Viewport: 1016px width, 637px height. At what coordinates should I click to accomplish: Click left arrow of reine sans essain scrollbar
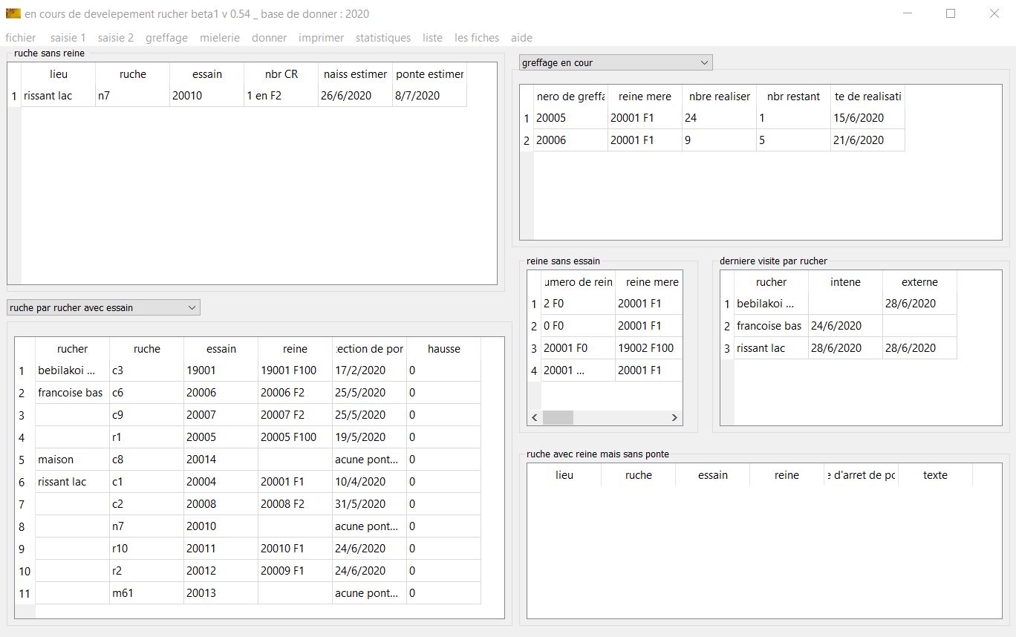click(x=535, y=418)
